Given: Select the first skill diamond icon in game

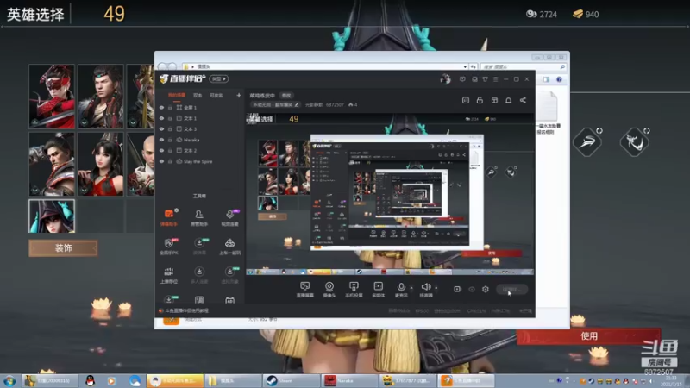Looking at the screenshot, I should pyautogui.click(x=587, y=141).
